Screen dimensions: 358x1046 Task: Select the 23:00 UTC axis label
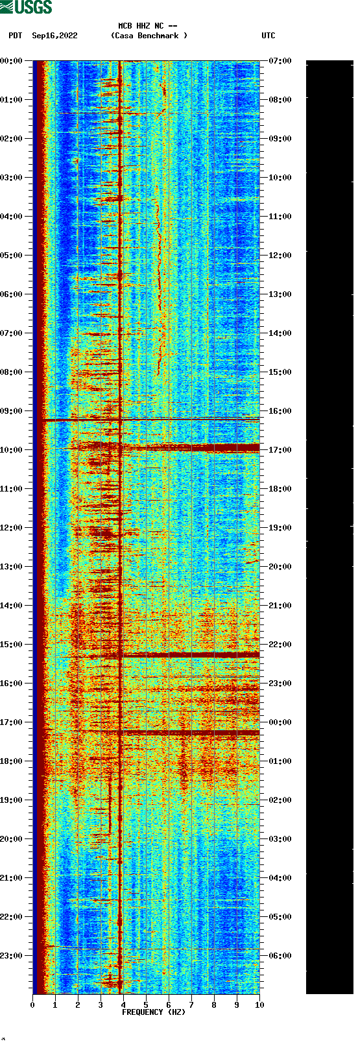(x=280, y=683)
